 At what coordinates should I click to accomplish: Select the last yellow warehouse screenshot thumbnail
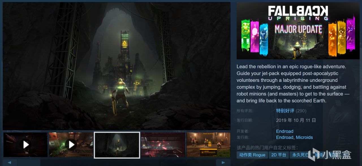pos(208,145)
